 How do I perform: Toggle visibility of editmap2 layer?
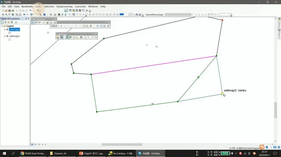point(7,29)
